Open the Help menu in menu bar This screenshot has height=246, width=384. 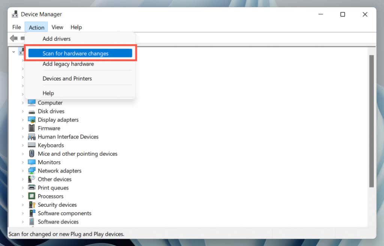click(76, 27)
